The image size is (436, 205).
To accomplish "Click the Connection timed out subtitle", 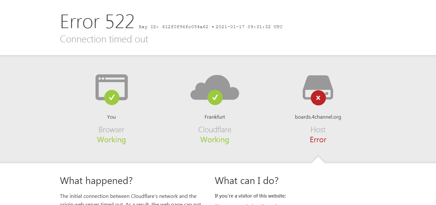I will tap(104, 39).
